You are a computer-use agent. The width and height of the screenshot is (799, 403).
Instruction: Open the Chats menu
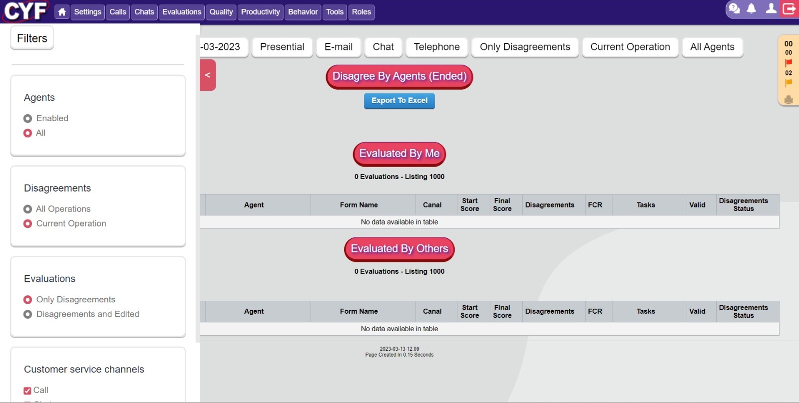144,12
